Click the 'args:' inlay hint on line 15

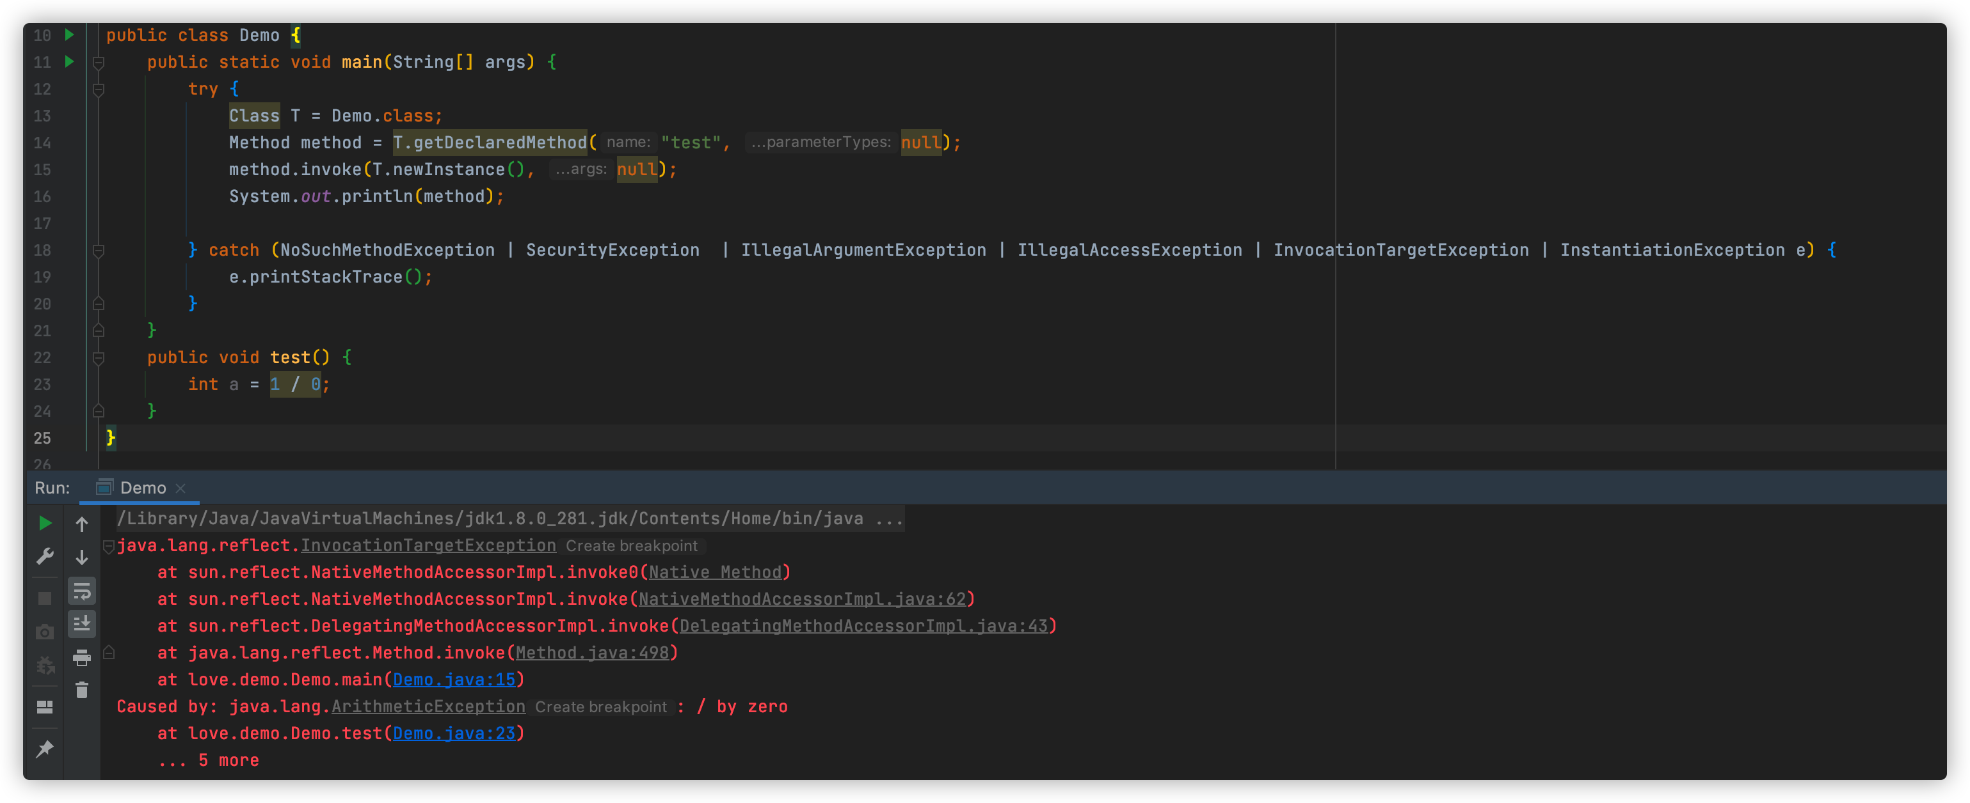581,169
